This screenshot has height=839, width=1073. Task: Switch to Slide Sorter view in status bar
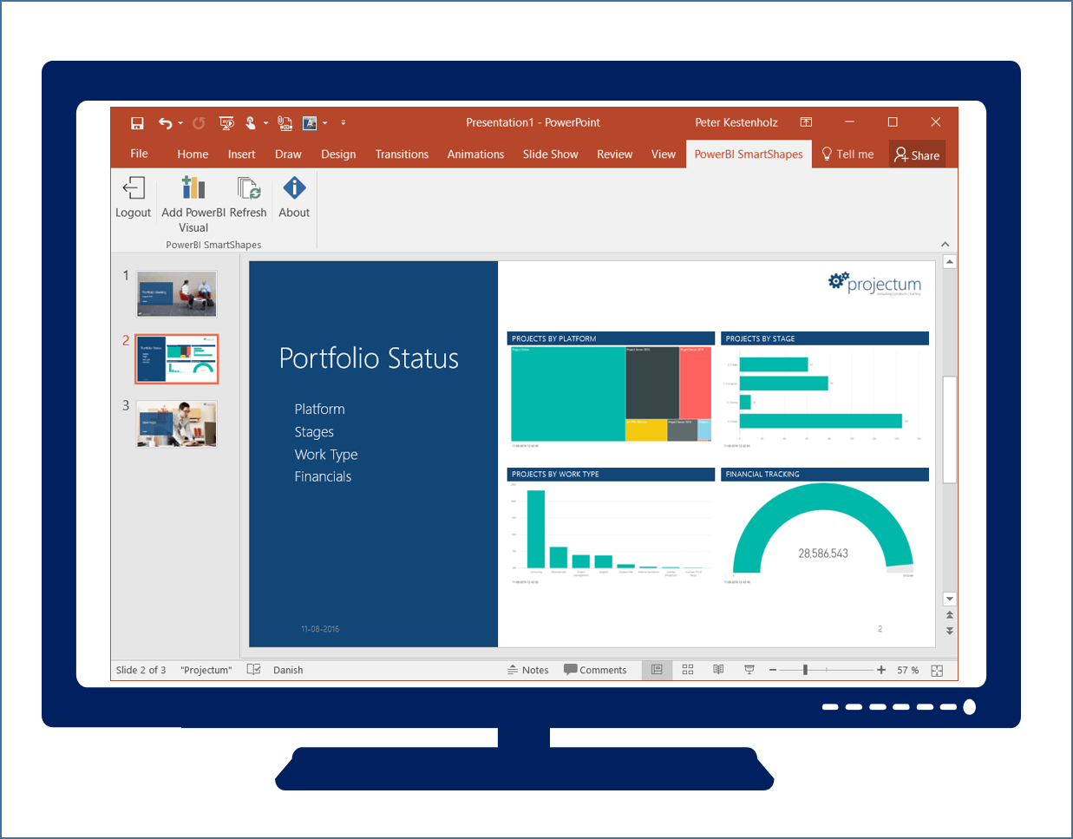coord(688,669)
